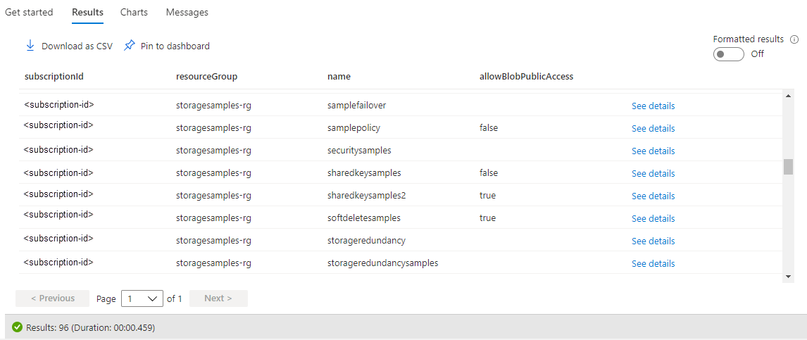
Task: Toggle the Formatted results switch
Action: (728, 54)
